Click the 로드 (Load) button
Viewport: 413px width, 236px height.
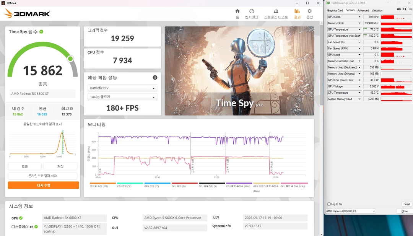(x=25, y=166)
